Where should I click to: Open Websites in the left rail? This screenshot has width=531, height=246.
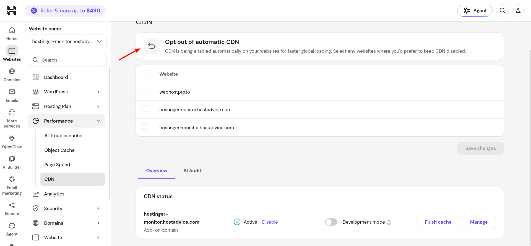(12, 53)
